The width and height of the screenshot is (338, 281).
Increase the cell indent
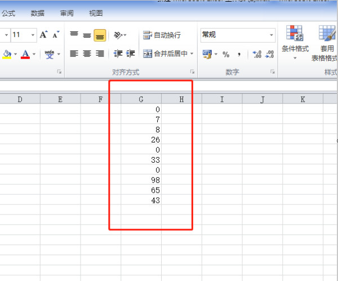pos(131,53)
